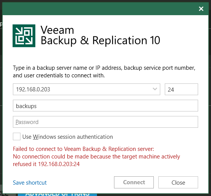Dismiss the dialog with the white X icon
This screenshot has width=211, height=196.
[201, 9]
